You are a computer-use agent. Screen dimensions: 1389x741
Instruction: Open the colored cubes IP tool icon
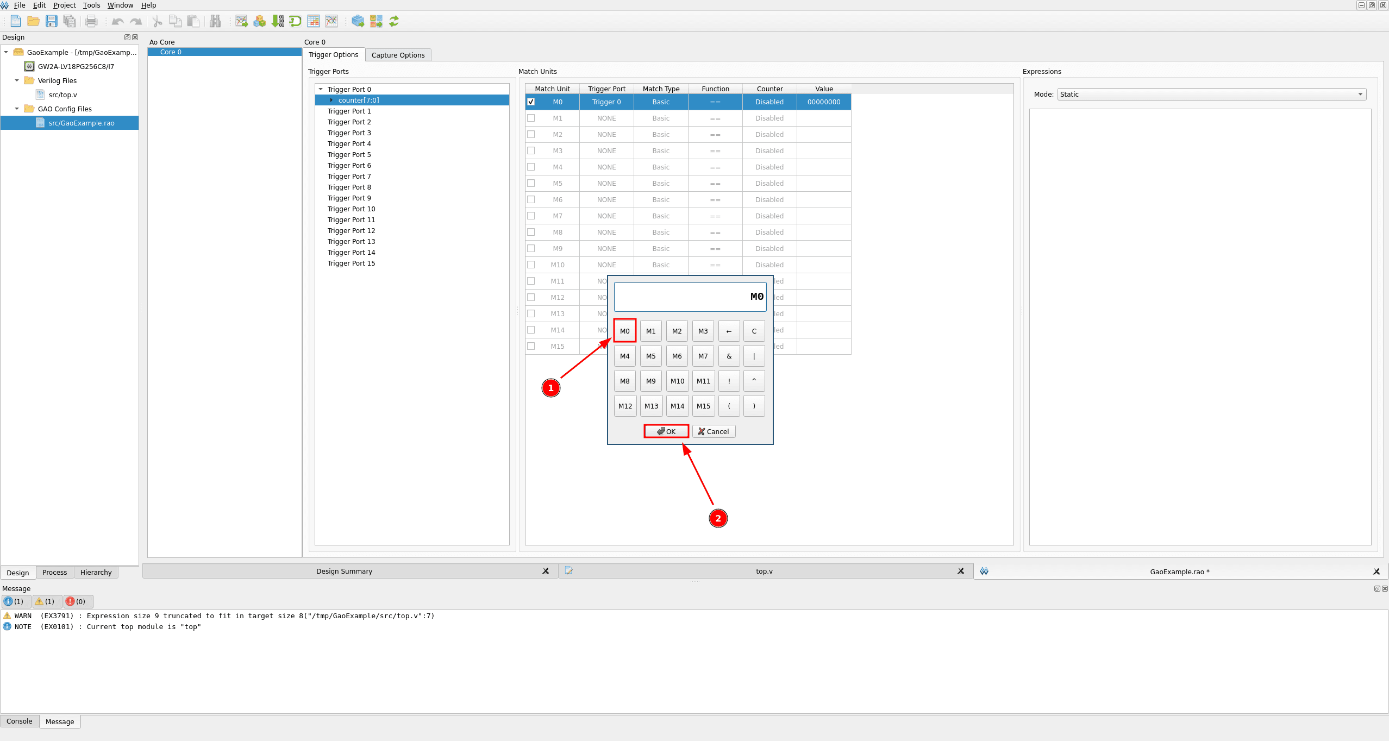[259, 21]
